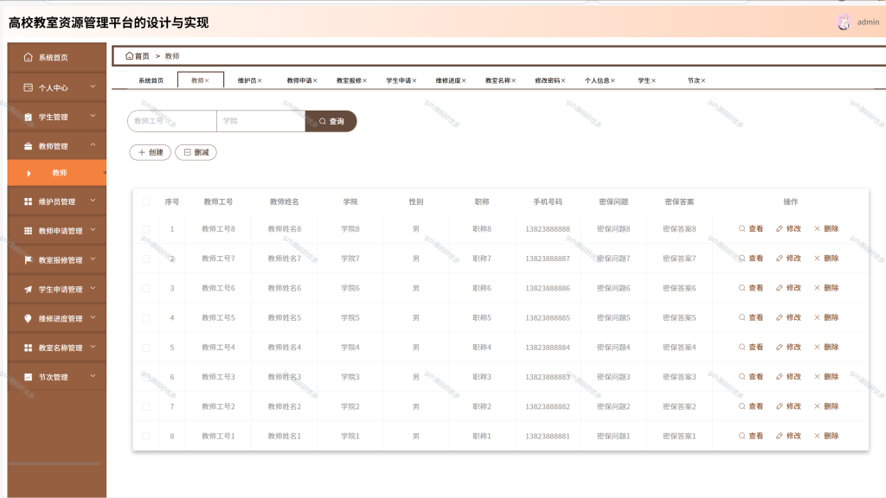Click the 教室报修管理 flag icon
The height and width of the screenshot is (498, 886).
click(x=28, y=260)
